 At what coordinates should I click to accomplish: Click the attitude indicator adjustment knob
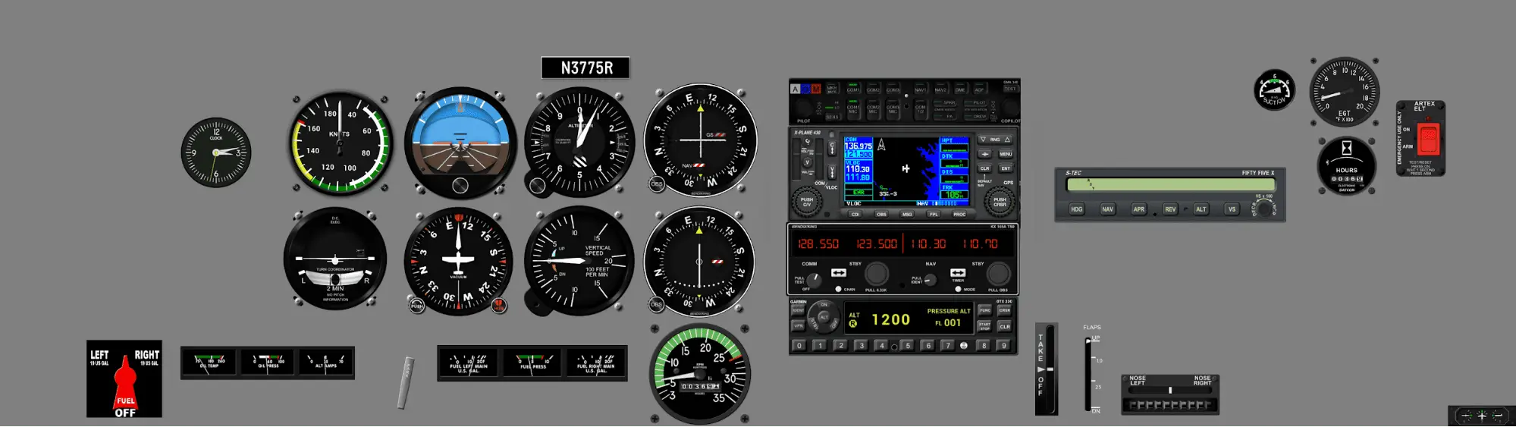coord(460,186)
